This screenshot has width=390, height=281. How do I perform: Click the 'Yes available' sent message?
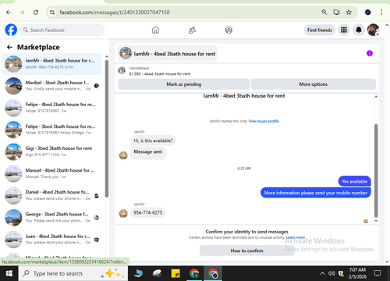click(354, 181)
